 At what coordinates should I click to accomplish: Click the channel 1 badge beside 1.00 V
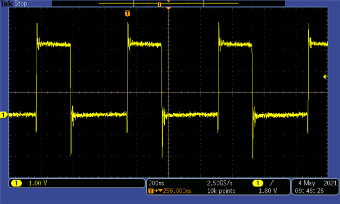tap(16, 183)
